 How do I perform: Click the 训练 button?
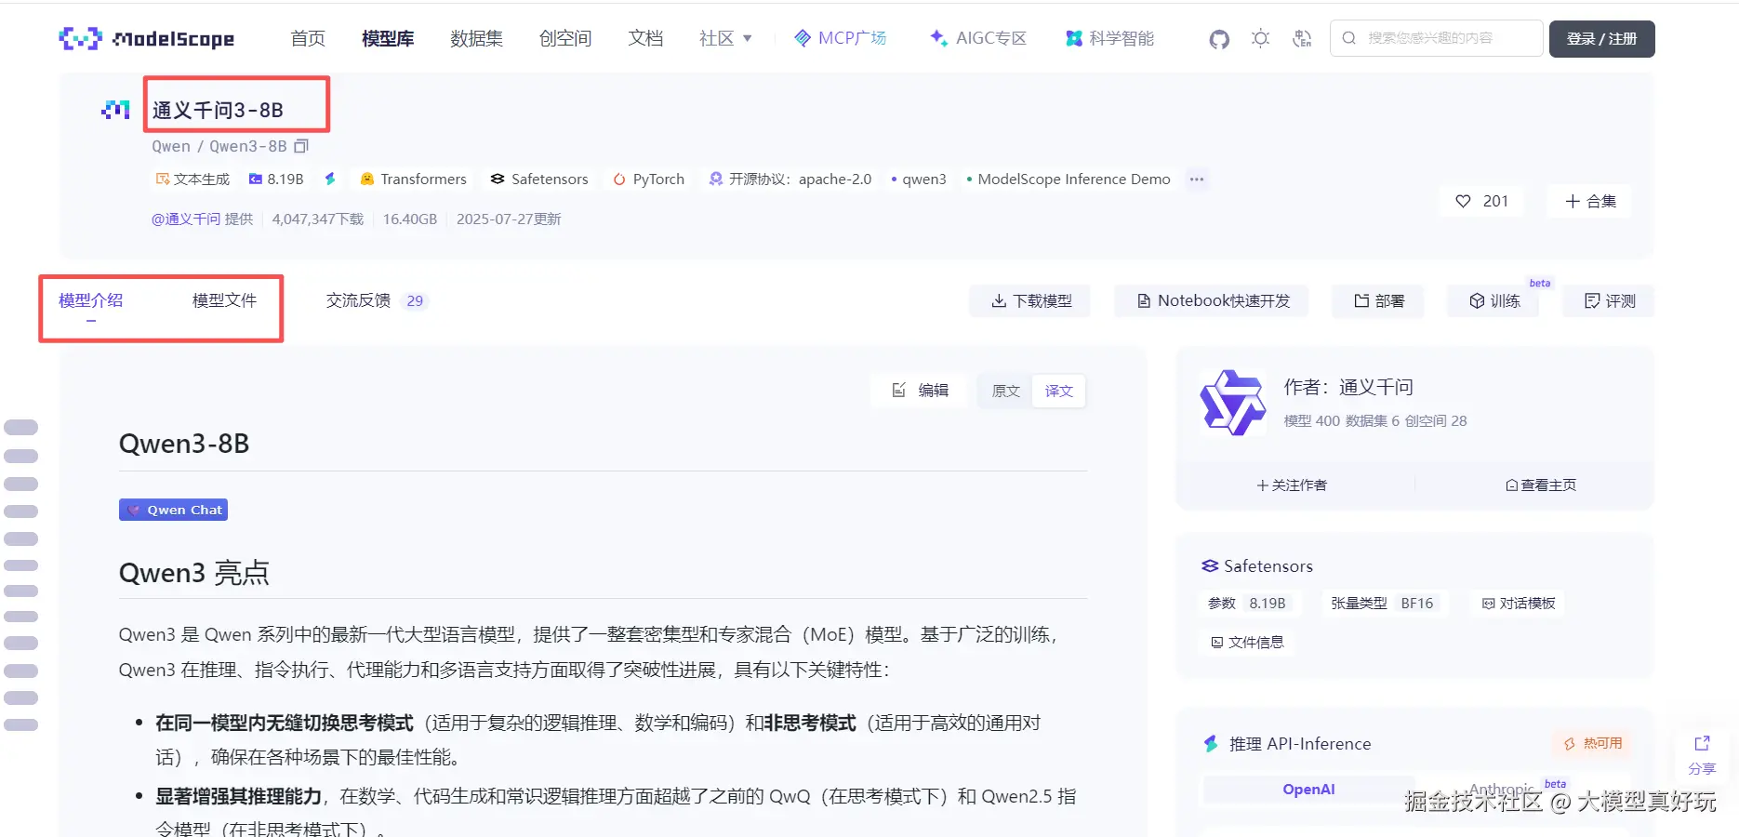click(x=1493, y=300)
